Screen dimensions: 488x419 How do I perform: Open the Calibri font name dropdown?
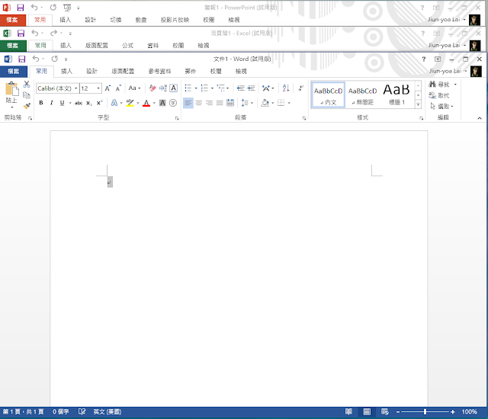(76, 88)
